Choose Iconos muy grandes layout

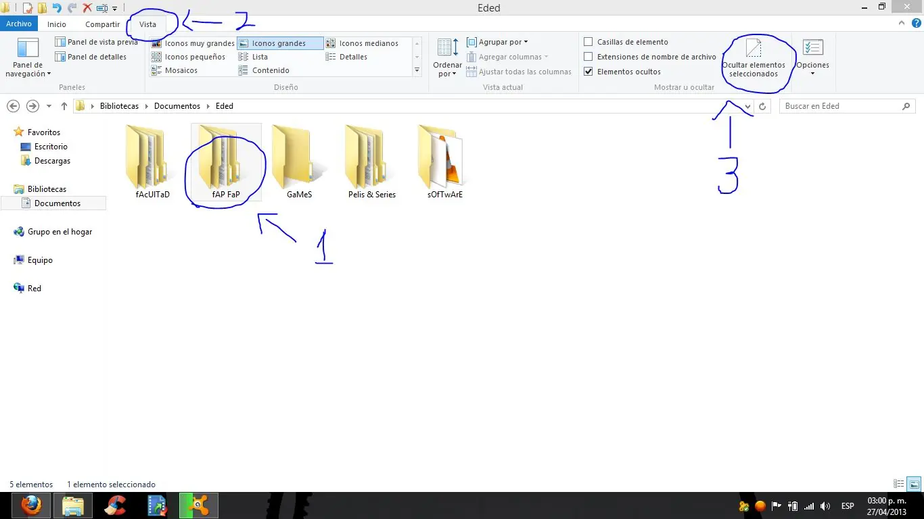(x=193, y=43)
